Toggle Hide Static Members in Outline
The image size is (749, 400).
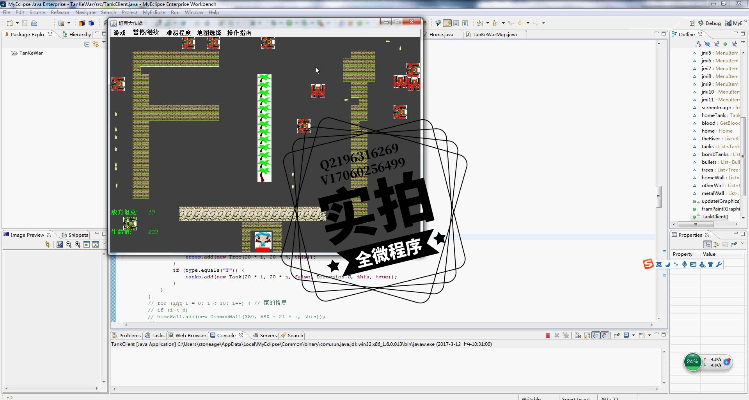coord(717,44)
